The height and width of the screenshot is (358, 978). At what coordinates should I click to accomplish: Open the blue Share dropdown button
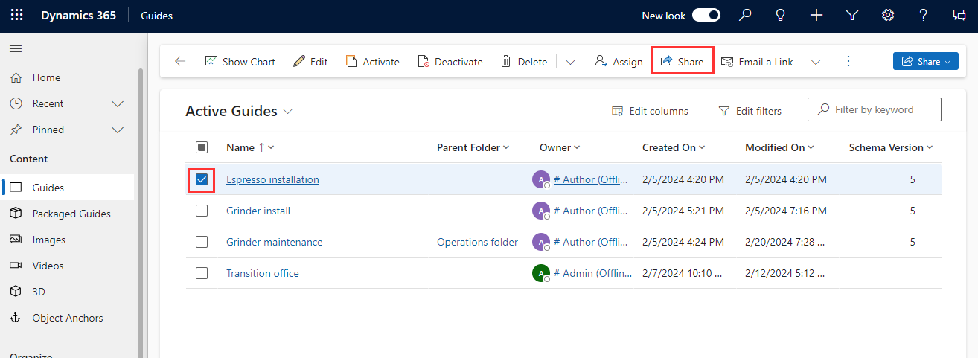point(925,62)
